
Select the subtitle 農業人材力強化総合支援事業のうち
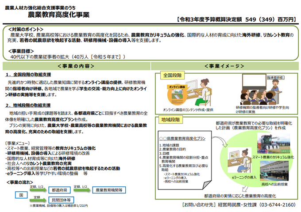click(x=40, y=8)
